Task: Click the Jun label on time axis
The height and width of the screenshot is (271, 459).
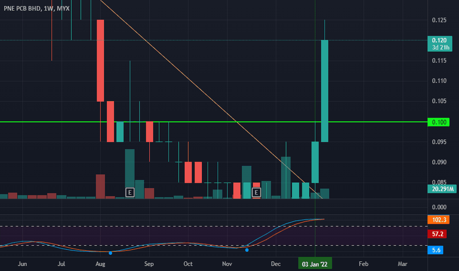Action: click(x=22, y=264)
